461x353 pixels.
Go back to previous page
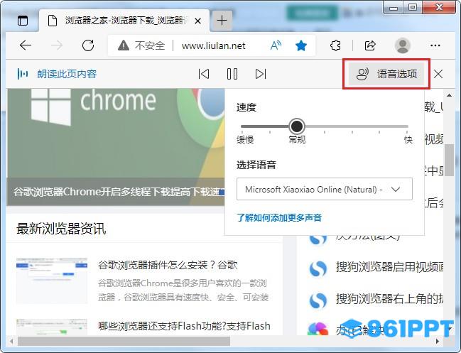point(26,45)
